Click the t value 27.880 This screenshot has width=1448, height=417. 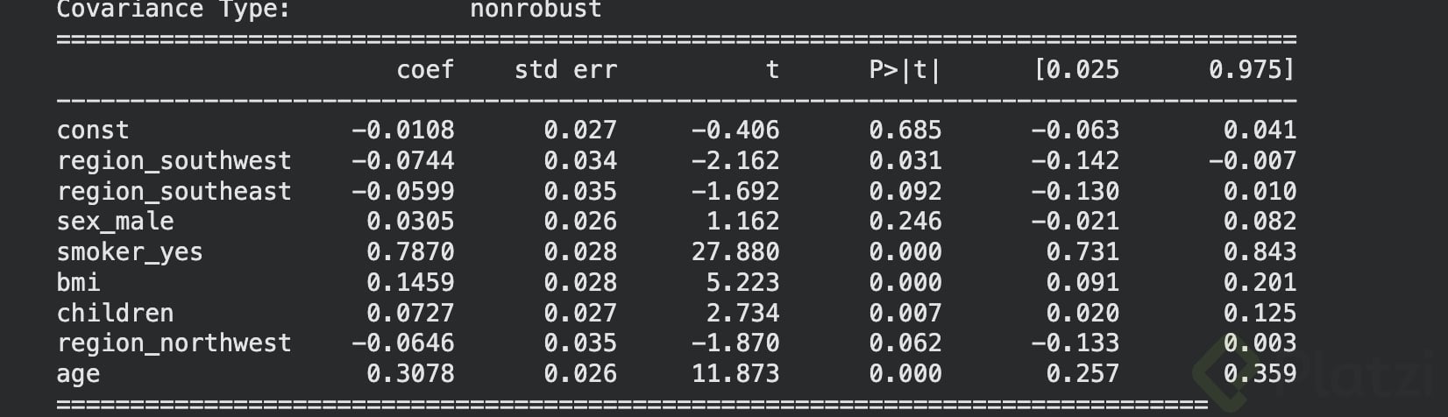pyautogui.click(x=735, y=252)
